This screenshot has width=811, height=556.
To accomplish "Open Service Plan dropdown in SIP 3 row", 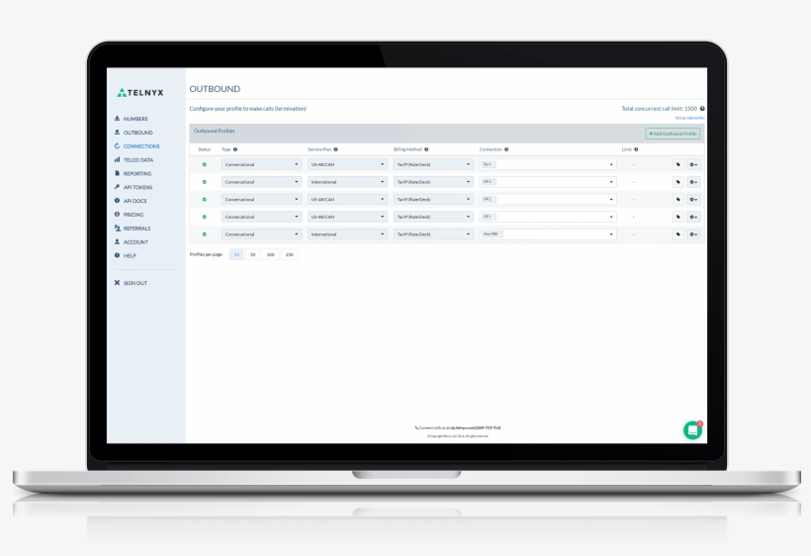I will [347, 182].
